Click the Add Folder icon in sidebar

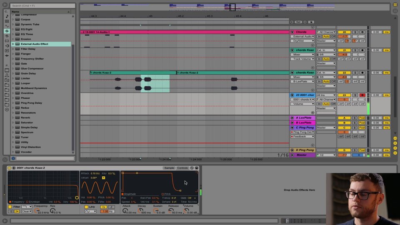(7, 110)
